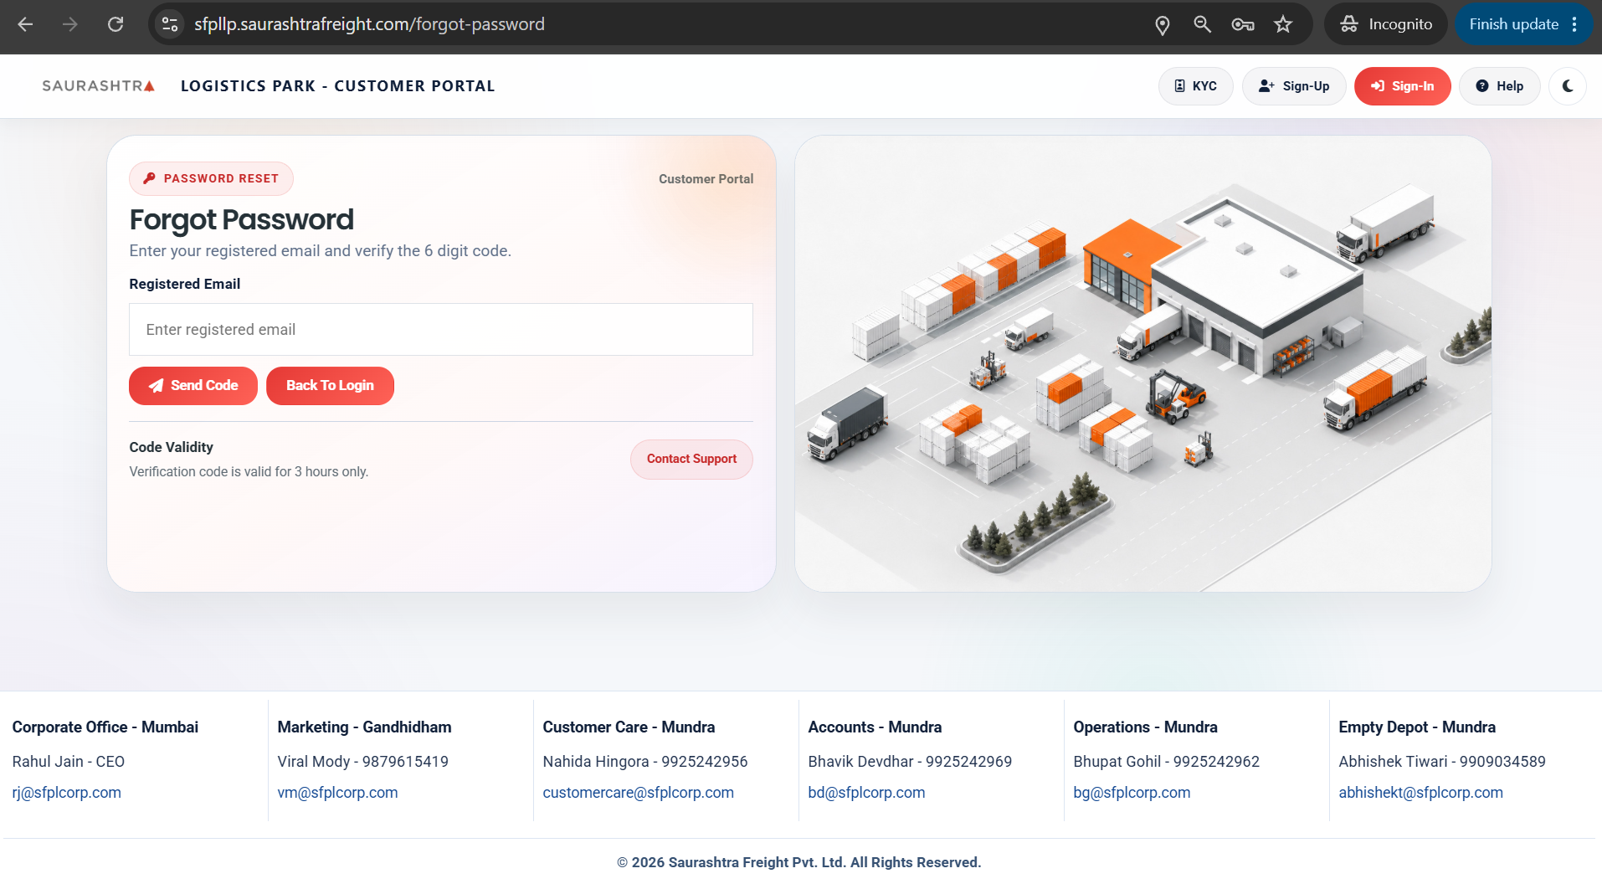This screenshot has height=889, width=1602.
Task: Click 'Rahul Jain - CEO' text
Action: [69, 762]
